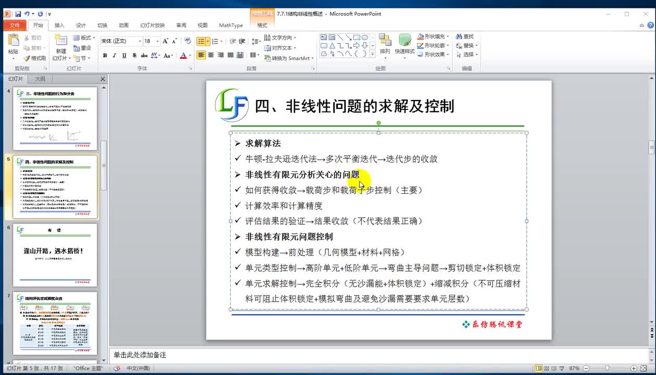Viewport: 656px width, 375px height.
Task: Click Clear All Formatting icon
Action: point(187,41)
